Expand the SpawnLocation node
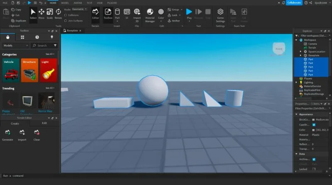Screen dimensions: 332x185 300,52
